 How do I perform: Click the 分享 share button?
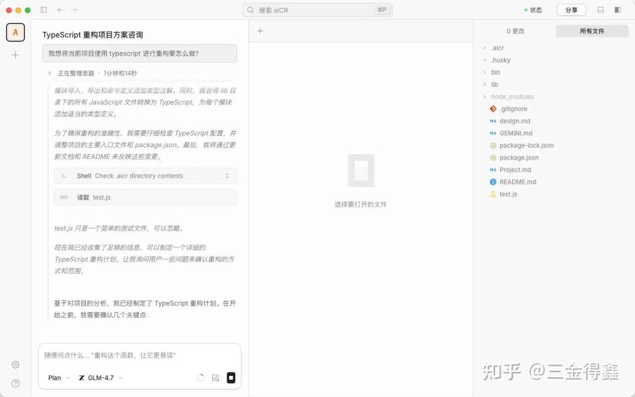pyautogui.click(x=571, y=10)
